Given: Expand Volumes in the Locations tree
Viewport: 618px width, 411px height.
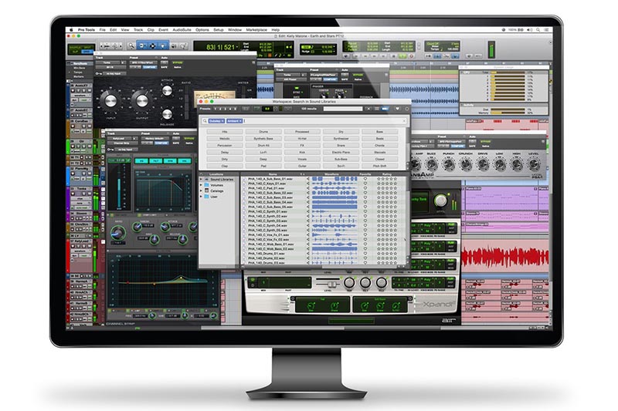Looking at the screenshot, I should point(202,185).
